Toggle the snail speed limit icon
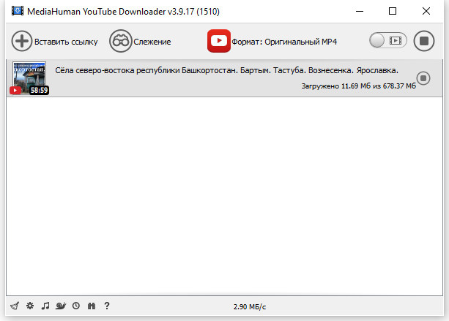449x321 pixels. pyautogui.click(x=61, y=306)
